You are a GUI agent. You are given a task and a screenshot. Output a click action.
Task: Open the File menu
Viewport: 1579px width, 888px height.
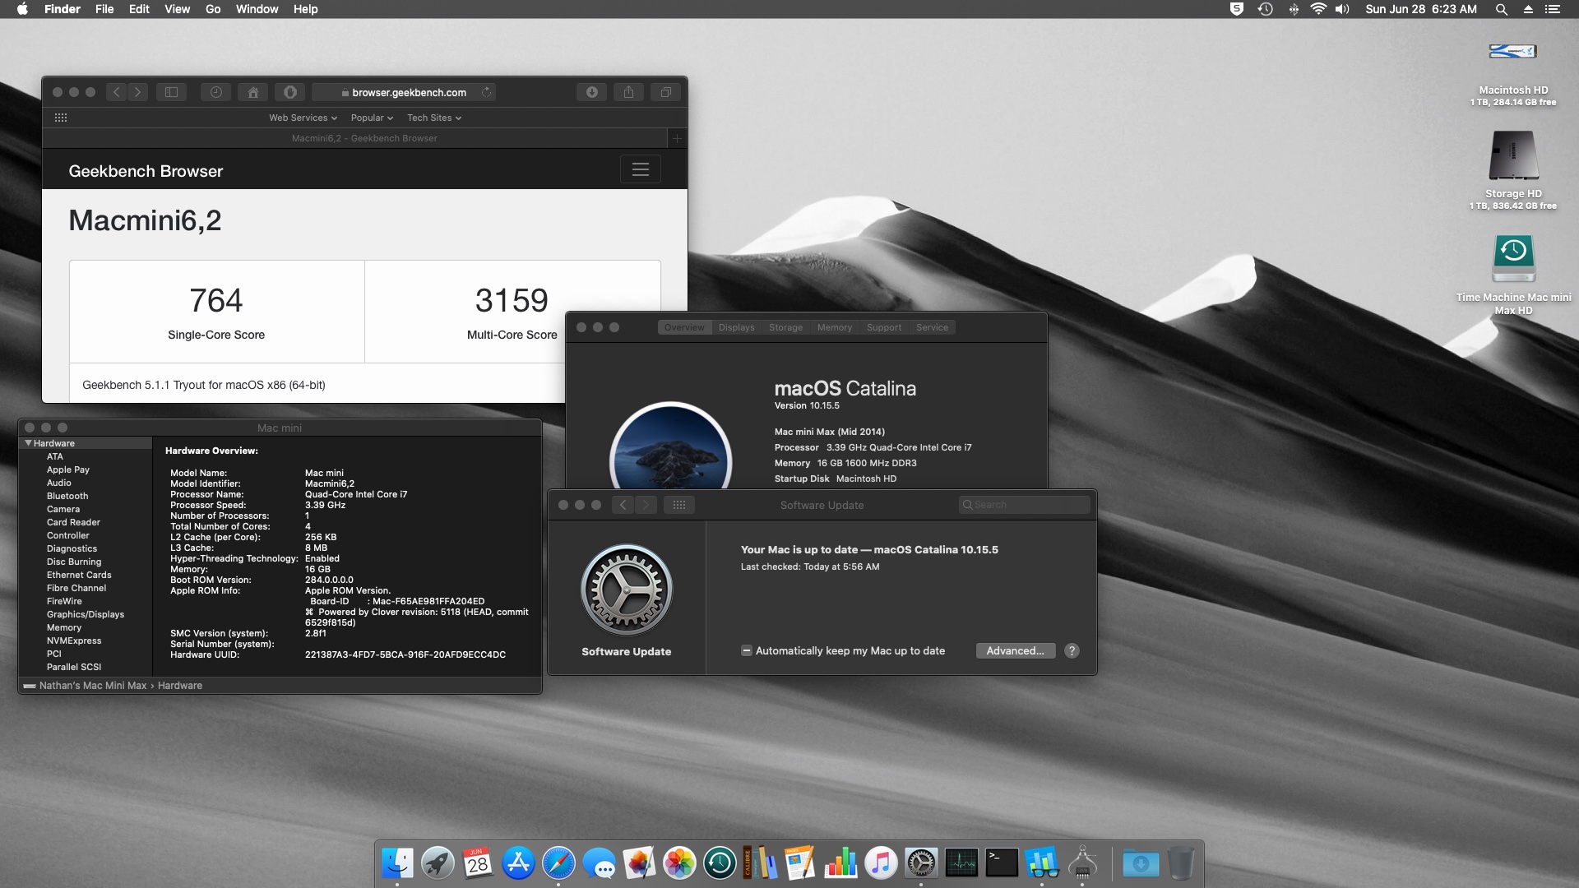[104, 9]
